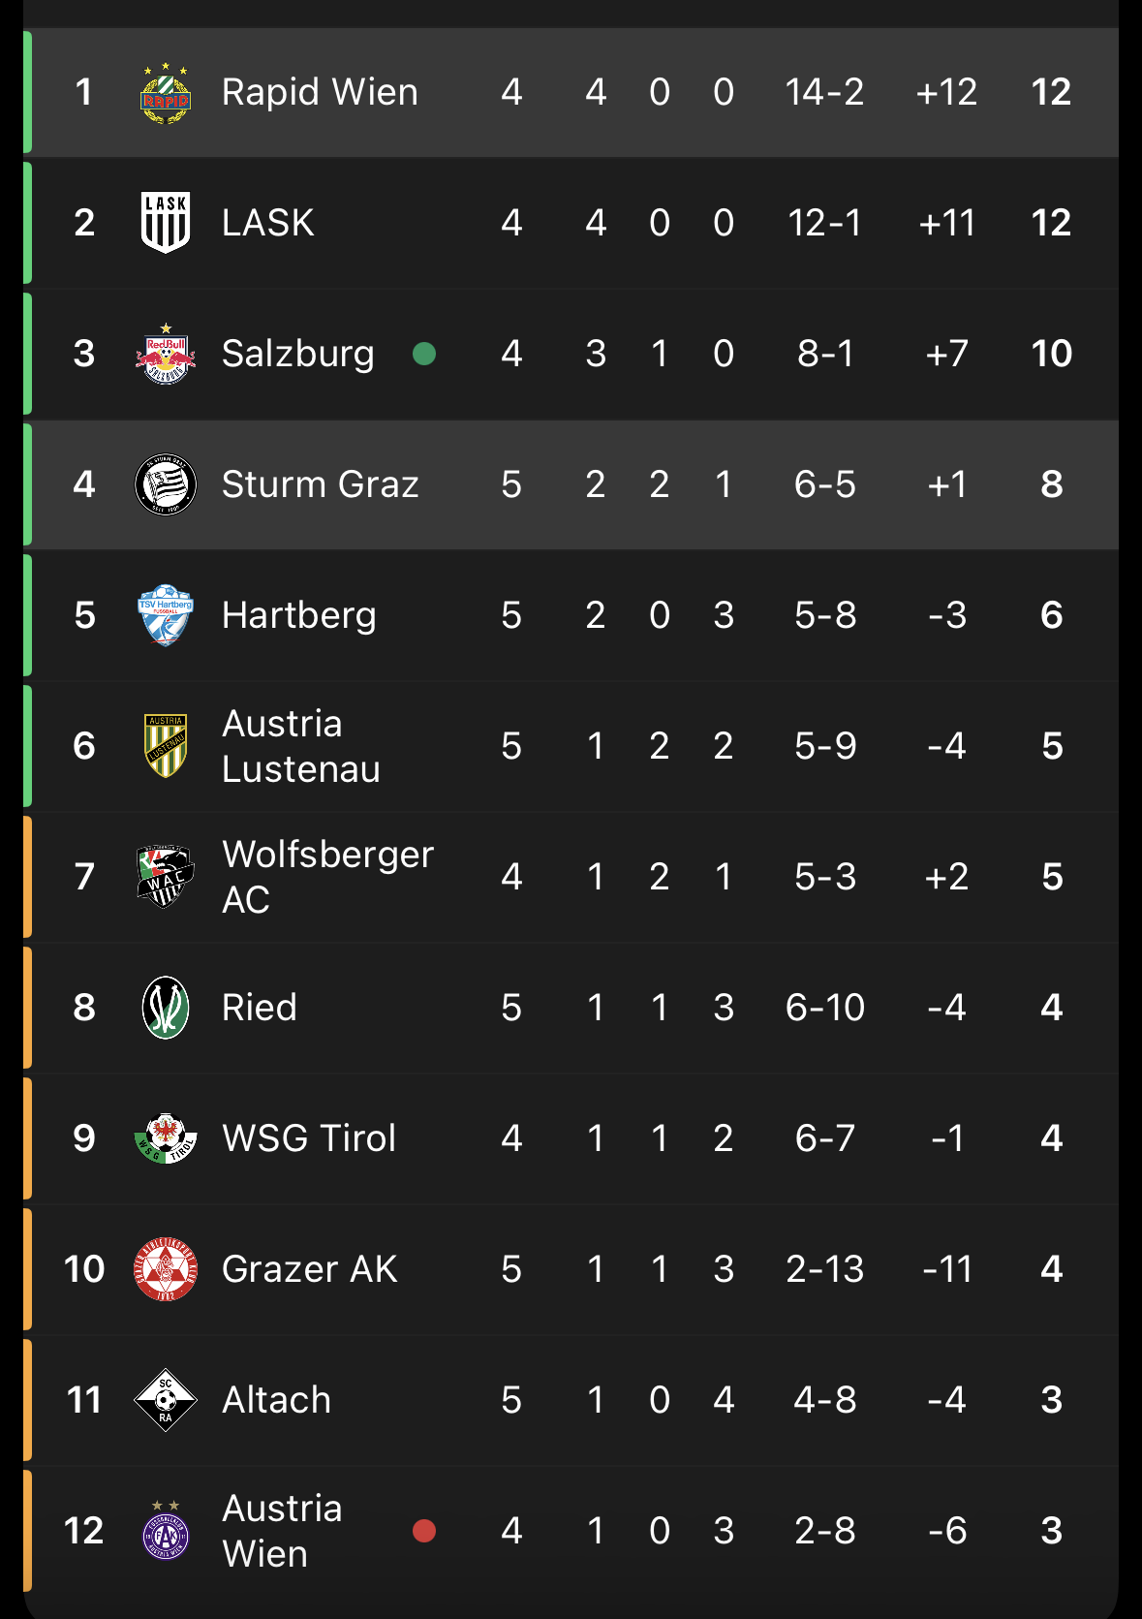The height and width of the screenshot is (1619, 1142).
Task: Select the WSG Tirol crest
Action: (x=166, y=1138)
